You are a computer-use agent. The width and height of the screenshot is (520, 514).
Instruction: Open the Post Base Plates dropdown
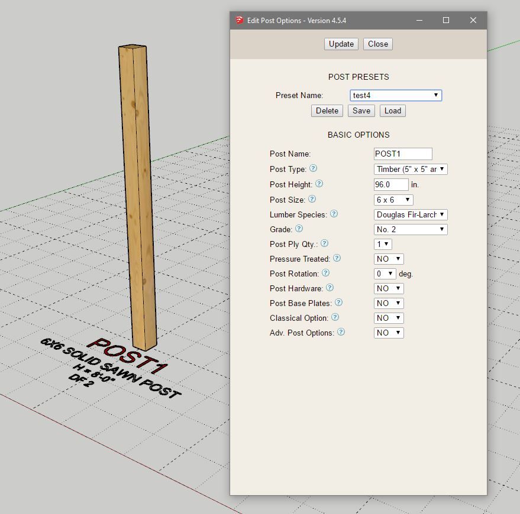click(389, 303)
